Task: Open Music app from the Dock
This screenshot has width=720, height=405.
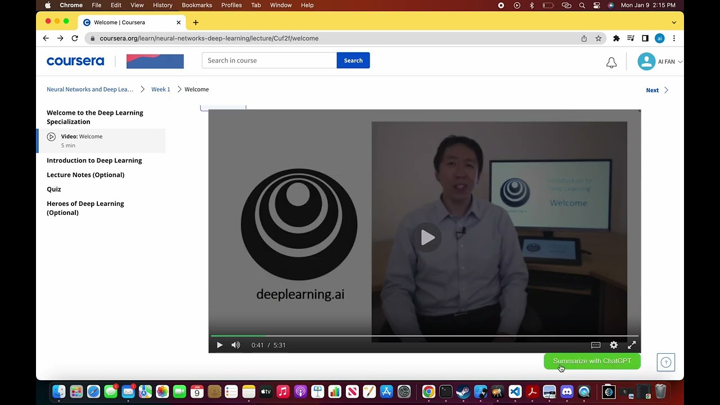Action: point(283,391)
